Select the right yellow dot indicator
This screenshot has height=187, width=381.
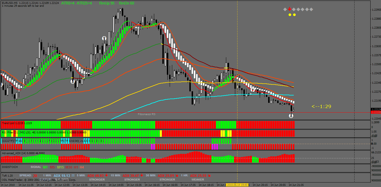pos(294,15)
